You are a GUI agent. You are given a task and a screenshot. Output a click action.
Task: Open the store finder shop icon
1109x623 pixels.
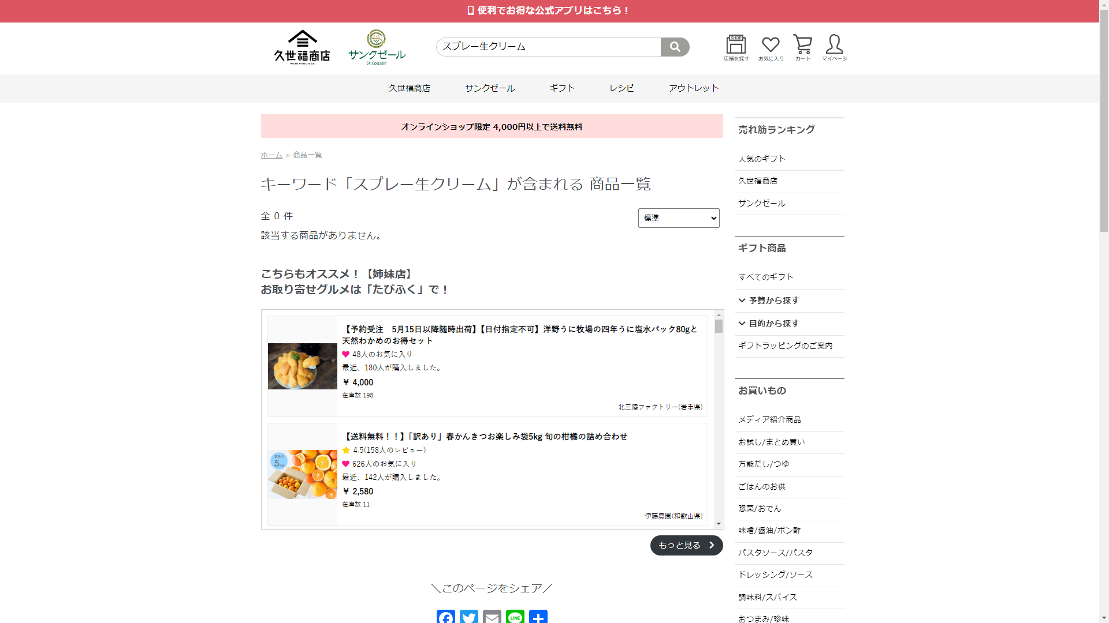point(736,48)
